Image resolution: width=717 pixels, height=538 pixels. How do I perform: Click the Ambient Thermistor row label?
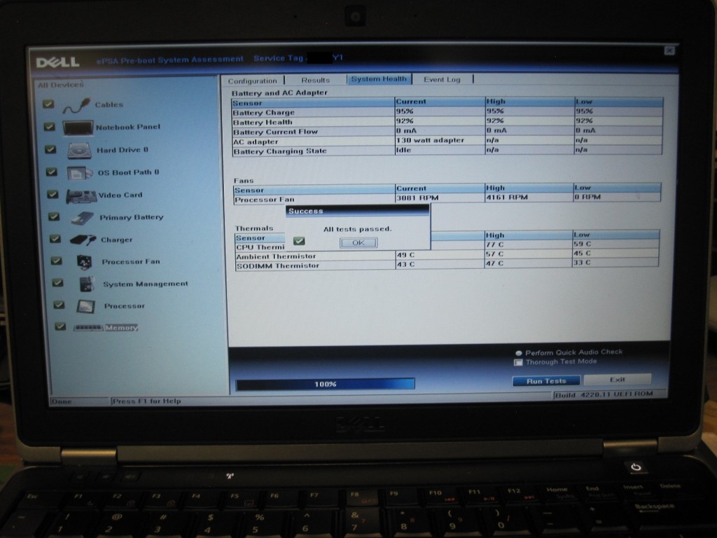276,256
